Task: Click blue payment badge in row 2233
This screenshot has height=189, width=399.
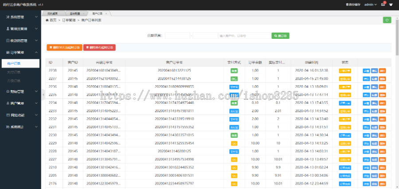Action: point(234,111)
